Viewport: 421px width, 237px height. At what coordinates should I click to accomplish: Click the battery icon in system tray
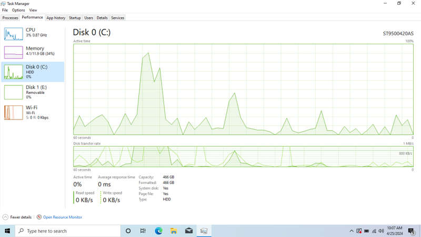coord(366,231)
